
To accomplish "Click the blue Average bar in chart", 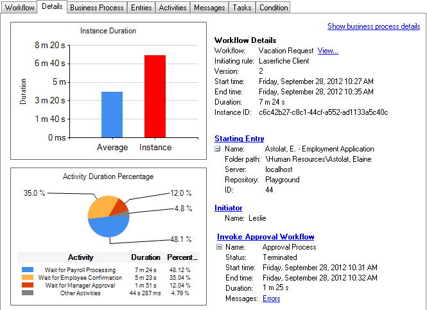I will (112, 114).
